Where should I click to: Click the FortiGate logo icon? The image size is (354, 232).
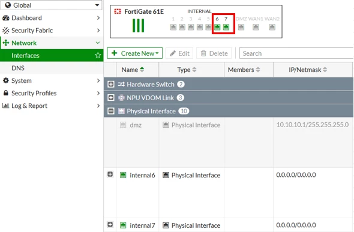pyautogui.click(x=118, y=11)
